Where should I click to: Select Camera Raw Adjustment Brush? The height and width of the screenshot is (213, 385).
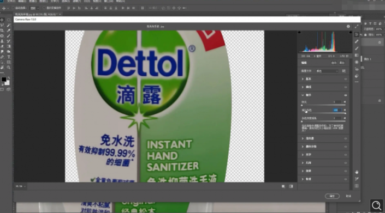point(357,48)
